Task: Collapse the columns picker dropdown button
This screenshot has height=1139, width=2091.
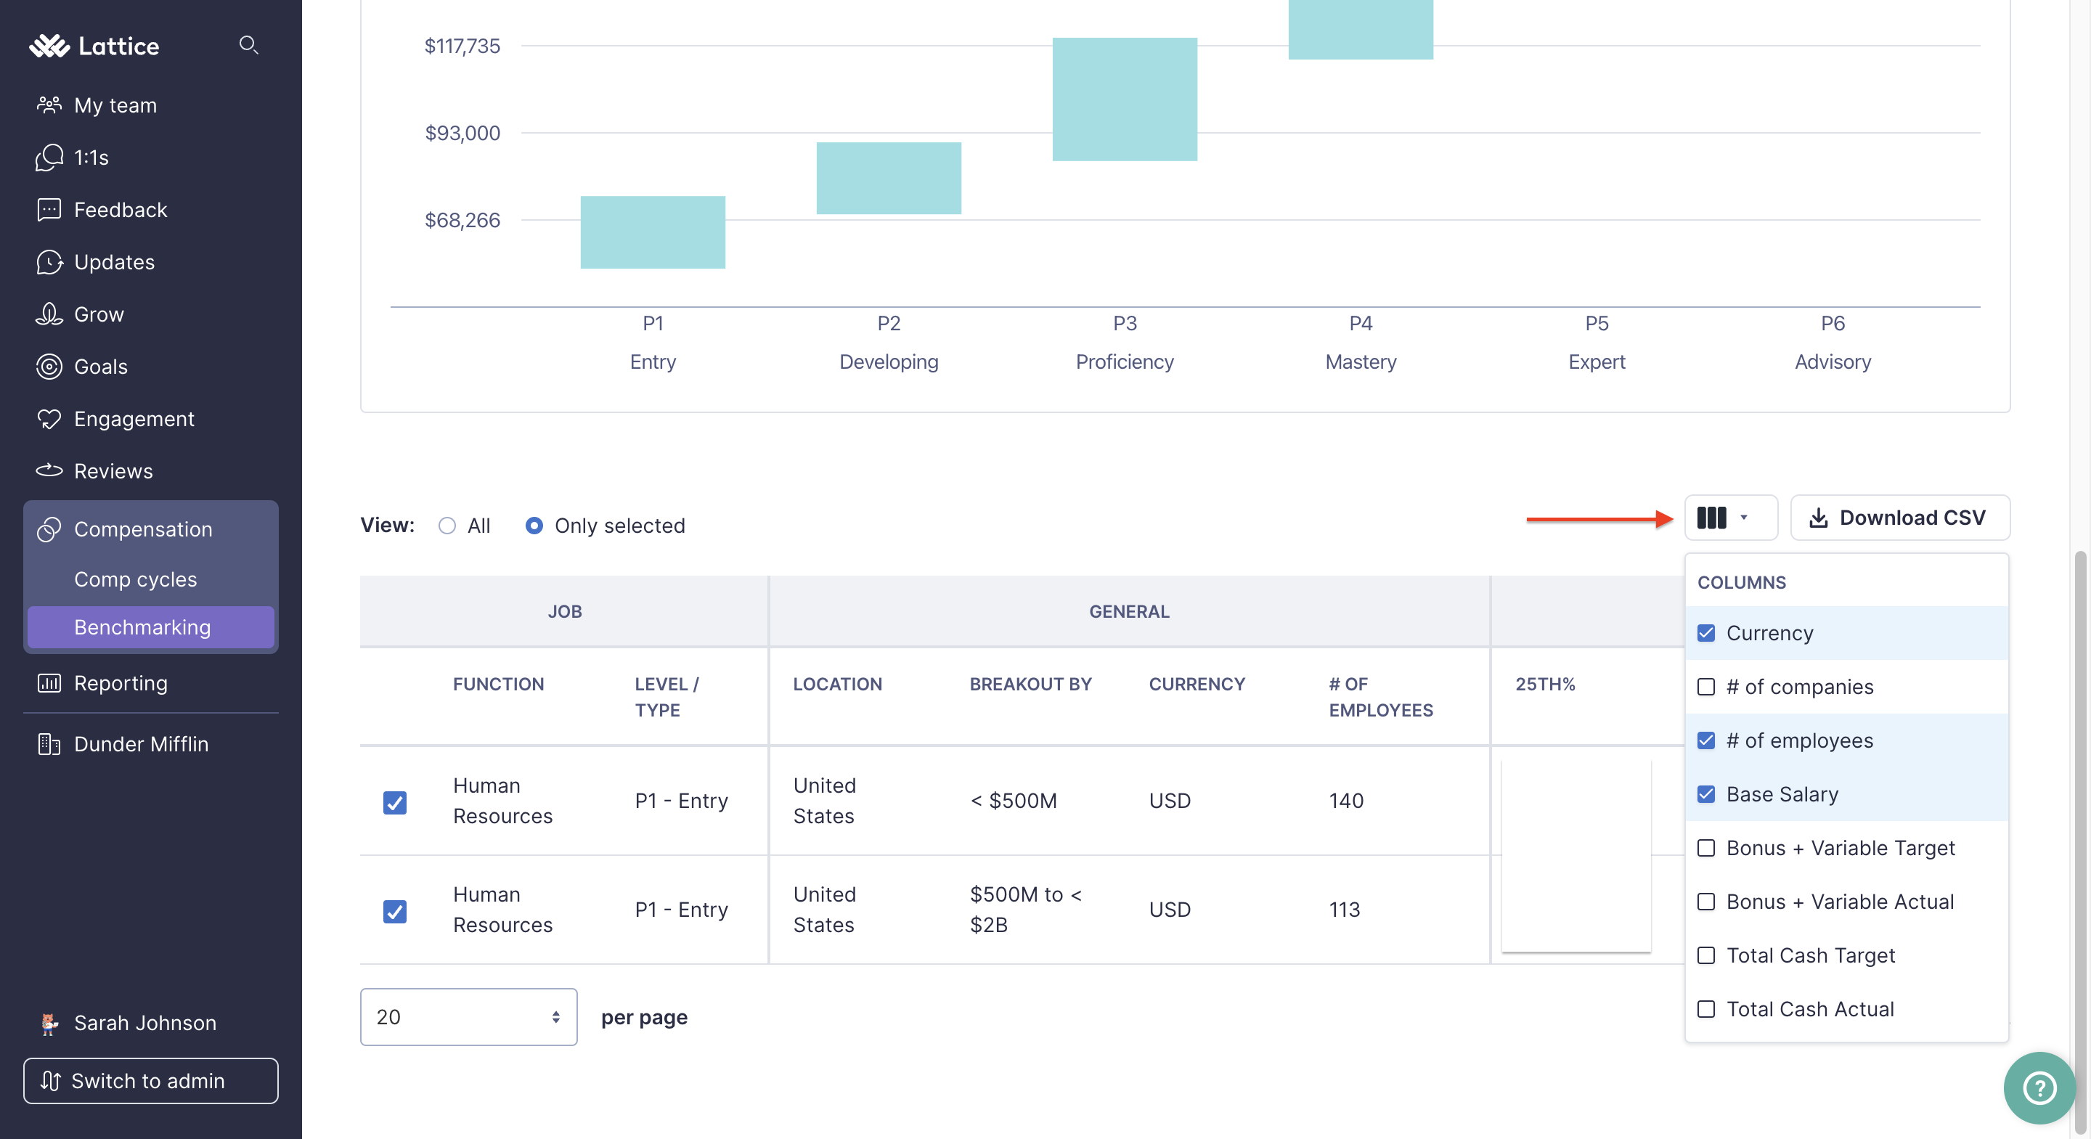Action: tap(1729, 518)
